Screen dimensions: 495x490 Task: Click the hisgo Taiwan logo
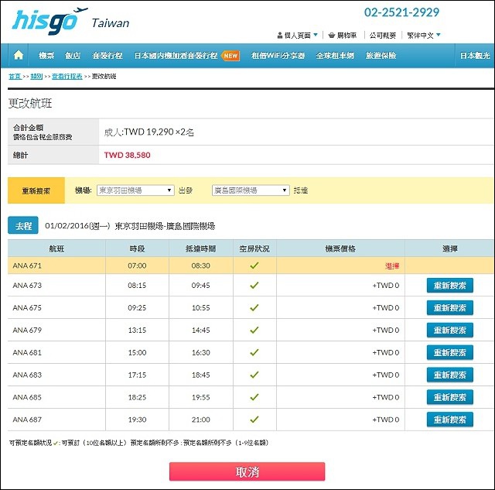71,21
